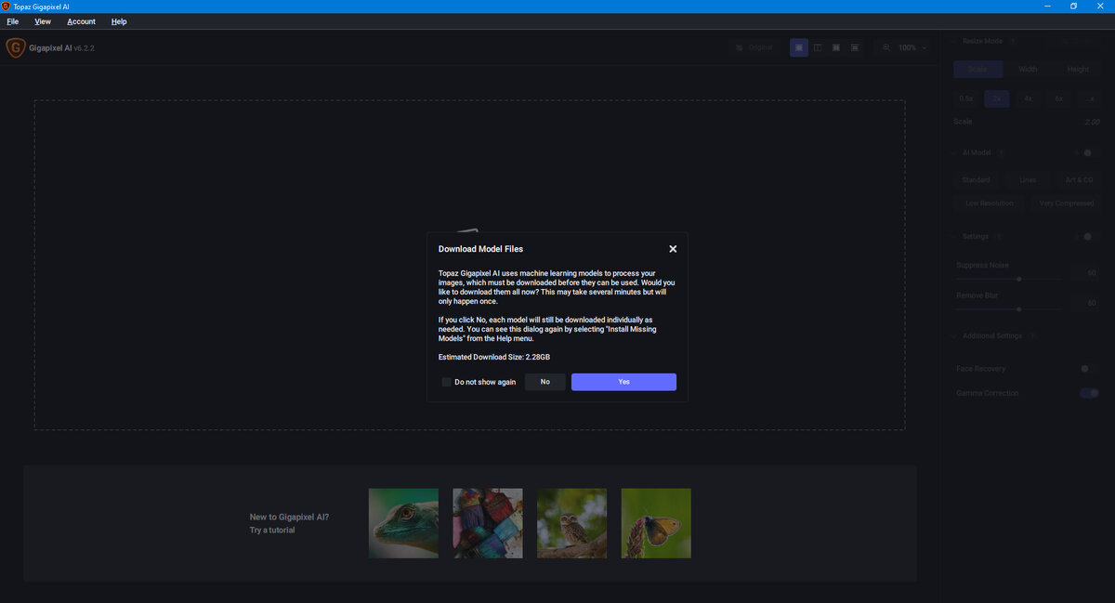Click the Settings help icon
1115x603 pixels.
coord(998,236)
